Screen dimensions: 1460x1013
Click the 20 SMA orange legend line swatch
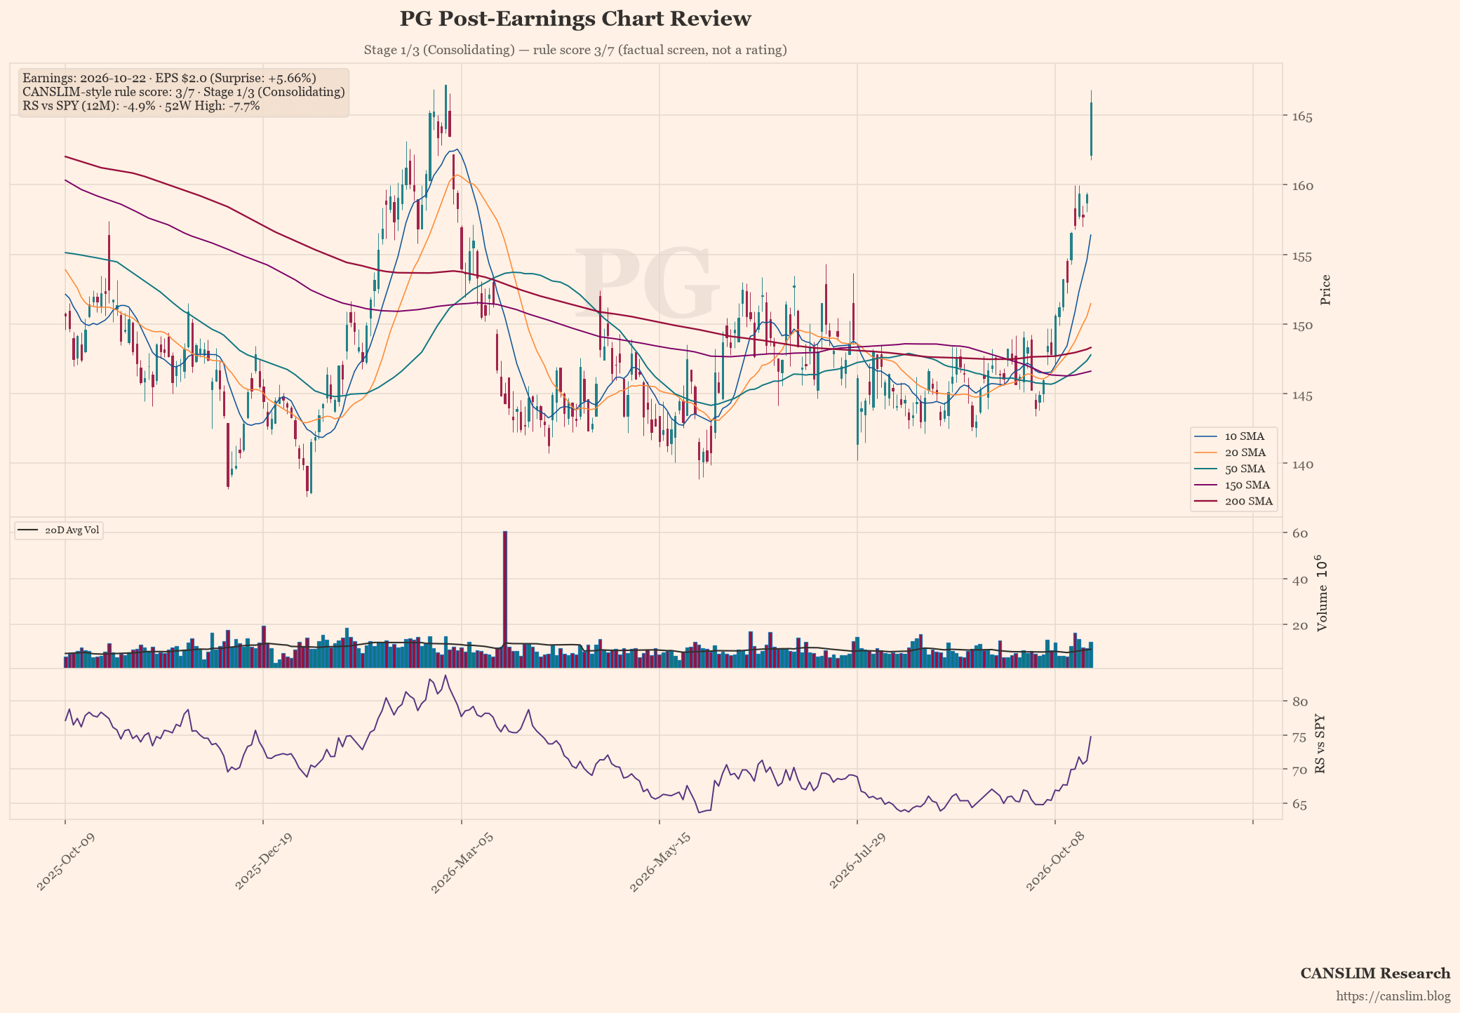coord(1206,452)
